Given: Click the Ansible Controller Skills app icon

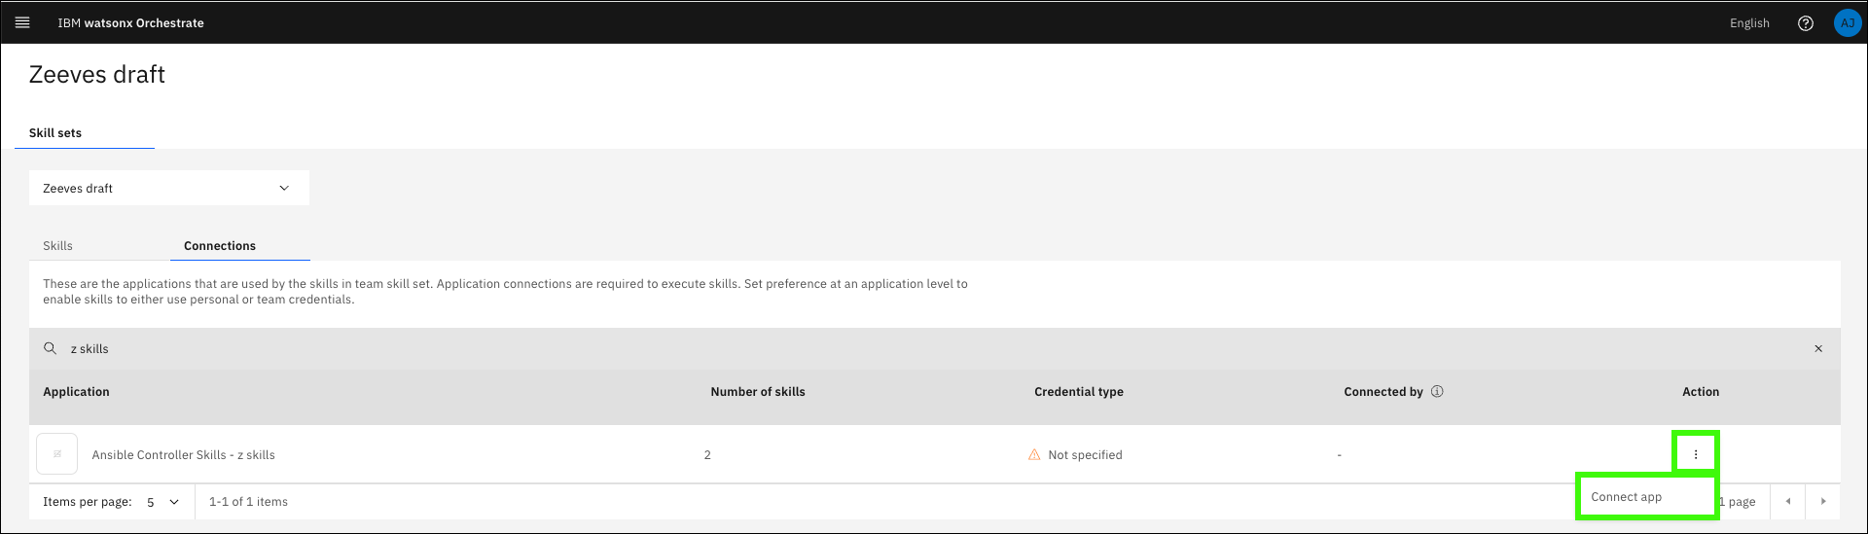Looking at the screenshot, I should point(57,454).
